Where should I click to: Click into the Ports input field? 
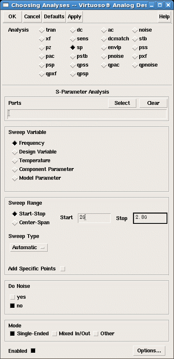pyautogui.click(x=87, y=114)
